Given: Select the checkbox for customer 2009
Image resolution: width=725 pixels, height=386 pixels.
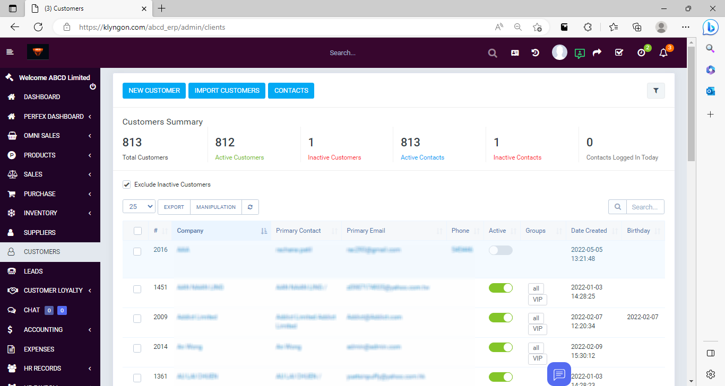Looking at the screenshot, I should [137, 319].
